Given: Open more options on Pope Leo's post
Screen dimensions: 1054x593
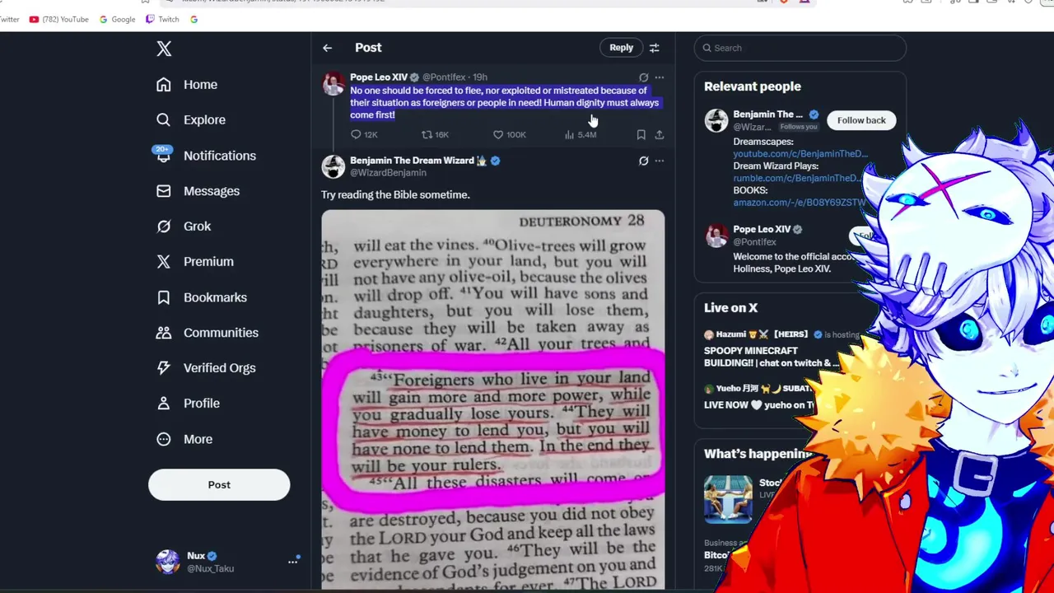Looking at the screenshot, I should pyautogui.click(x=659, y=77).
